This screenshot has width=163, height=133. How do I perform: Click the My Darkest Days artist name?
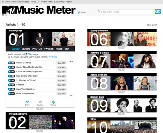pos(18,114)
